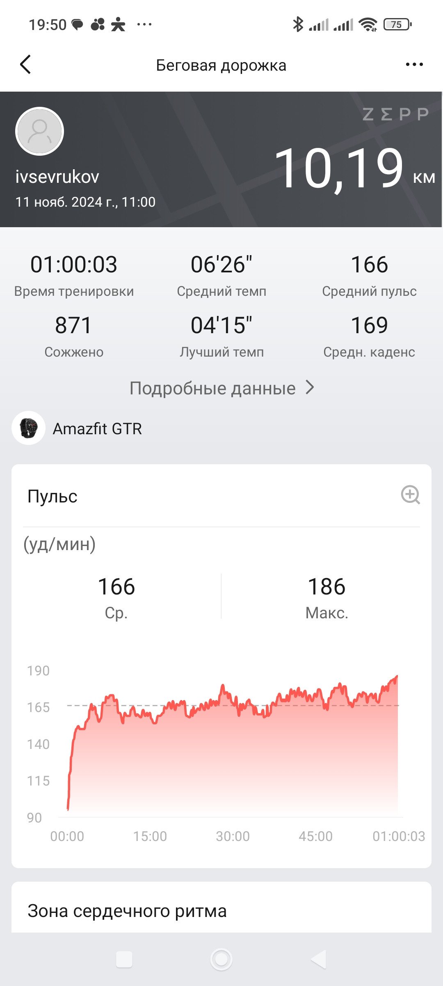
Task: Tap the back arrow icon
Action: point(25,65)
